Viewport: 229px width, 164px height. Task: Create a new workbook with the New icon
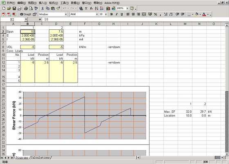tap(4, 9)
